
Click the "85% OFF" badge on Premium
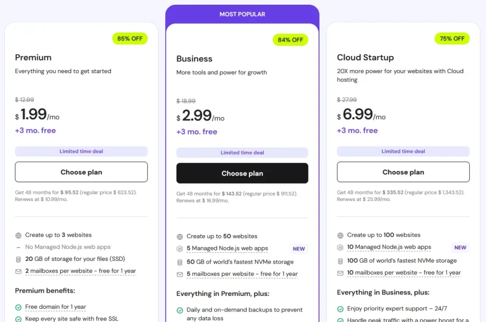point(130,39)
